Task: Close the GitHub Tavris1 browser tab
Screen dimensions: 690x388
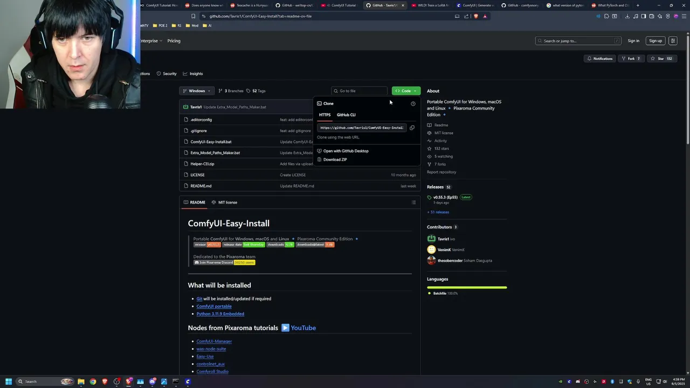Action: [x=402, y=5]
